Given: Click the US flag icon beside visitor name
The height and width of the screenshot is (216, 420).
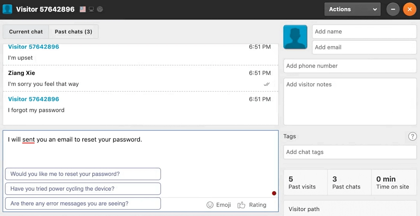Looking at the screenshot, I should [83, 9].
